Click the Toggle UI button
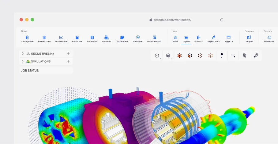 click(228, 39)
